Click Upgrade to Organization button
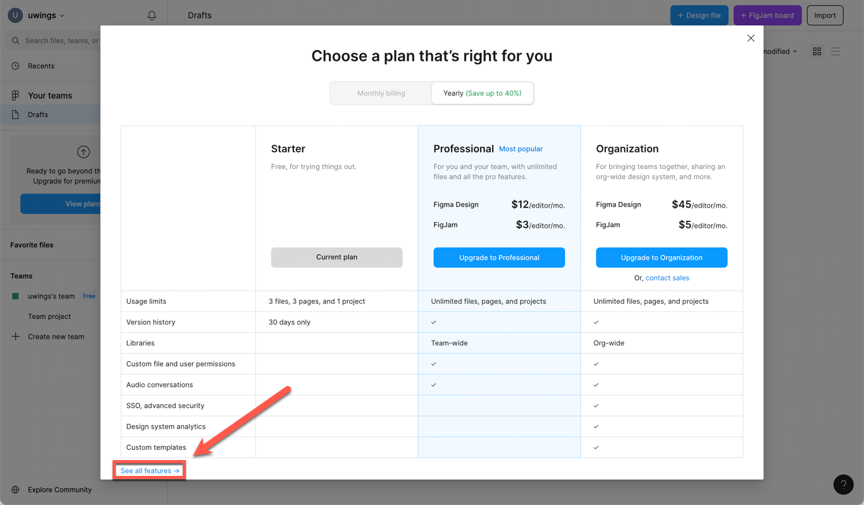The height and width of the screenshot is (505, 864). click(662, 258)
